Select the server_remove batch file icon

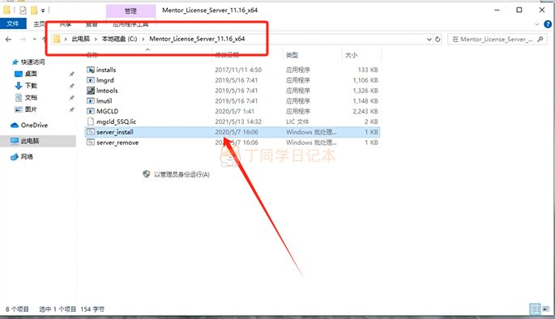[91, 142]
